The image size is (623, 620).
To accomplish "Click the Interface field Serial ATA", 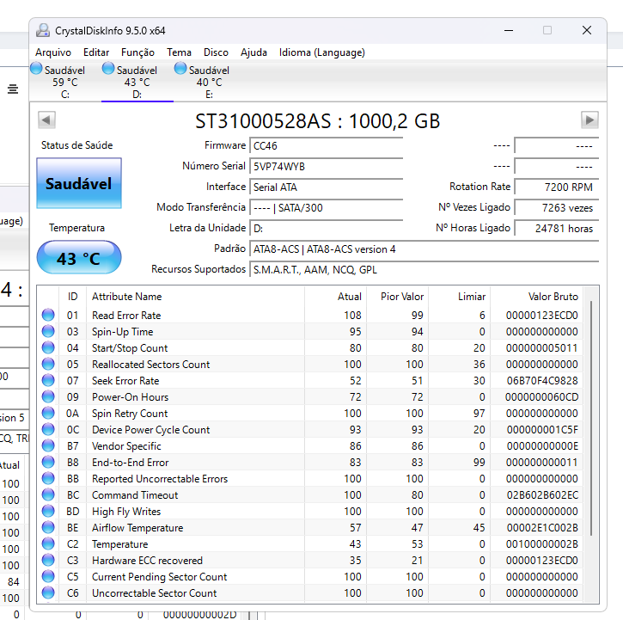I will coord(327,187).
